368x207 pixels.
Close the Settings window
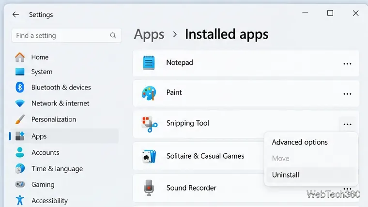(x=355, y=13)
